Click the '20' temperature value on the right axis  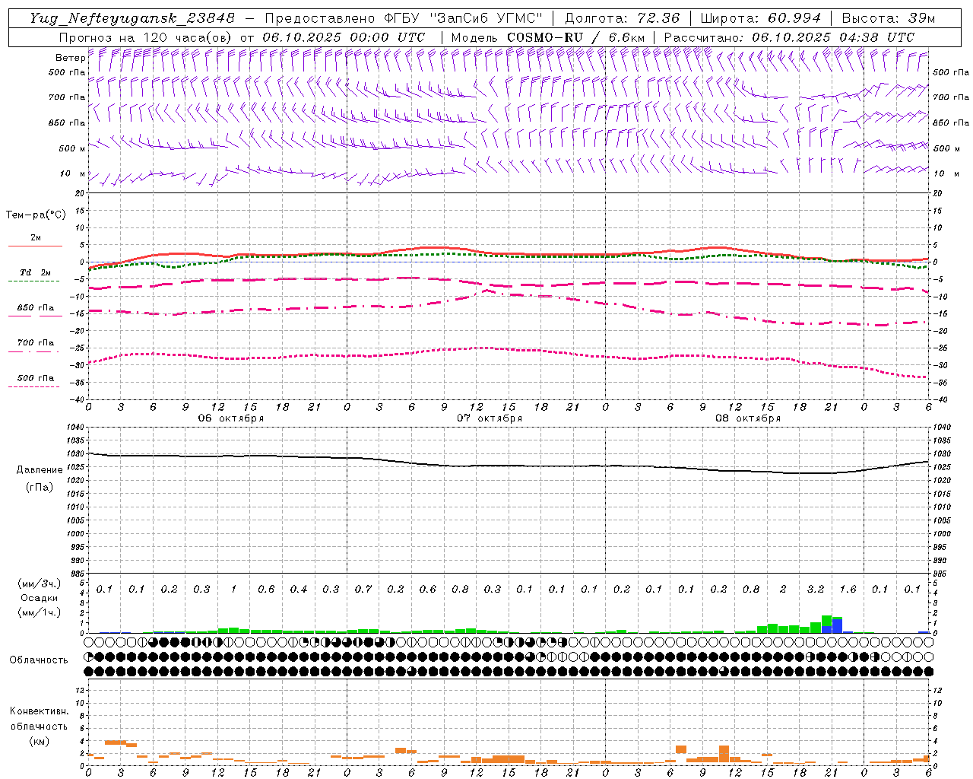[938, 193]
